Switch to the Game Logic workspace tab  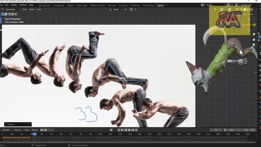[82, 5]
